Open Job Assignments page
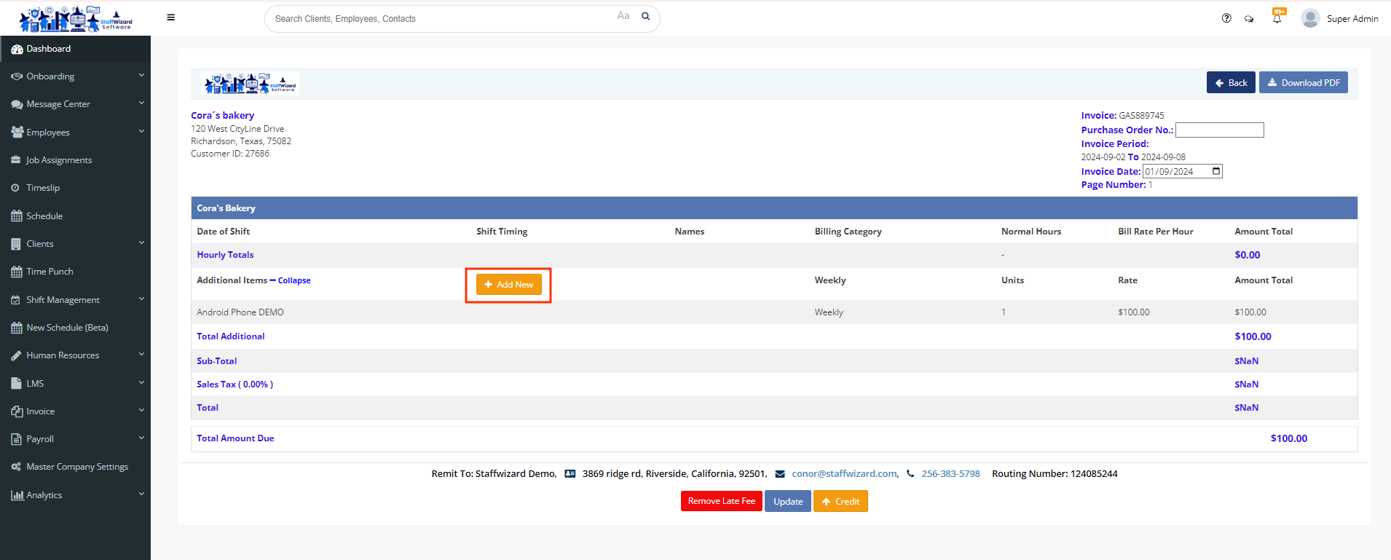 (75, 160)
